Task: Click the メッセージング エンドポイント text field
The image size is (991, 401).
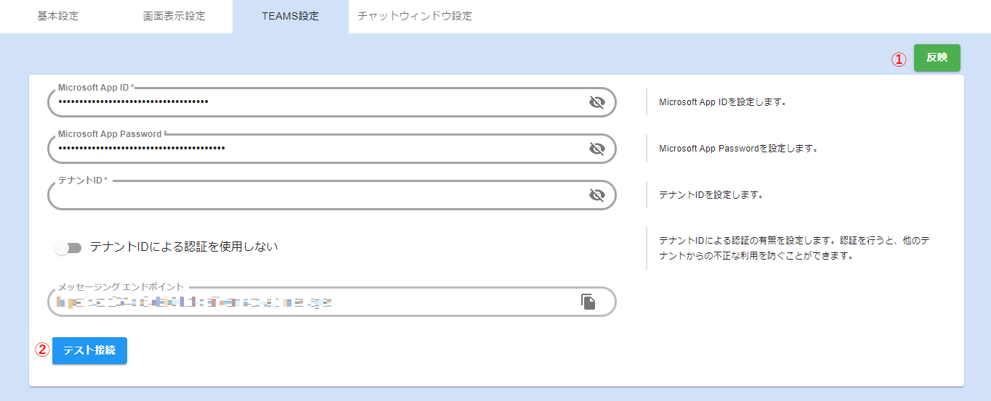Action: (x=312, y=302)
